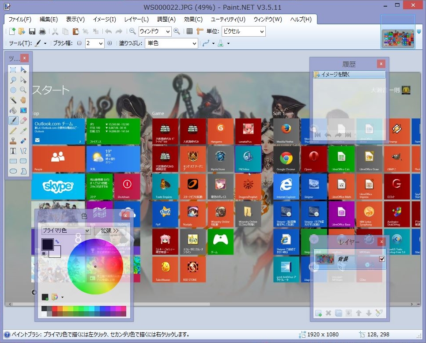Select the Lasso Select tool

coord(13,80)
